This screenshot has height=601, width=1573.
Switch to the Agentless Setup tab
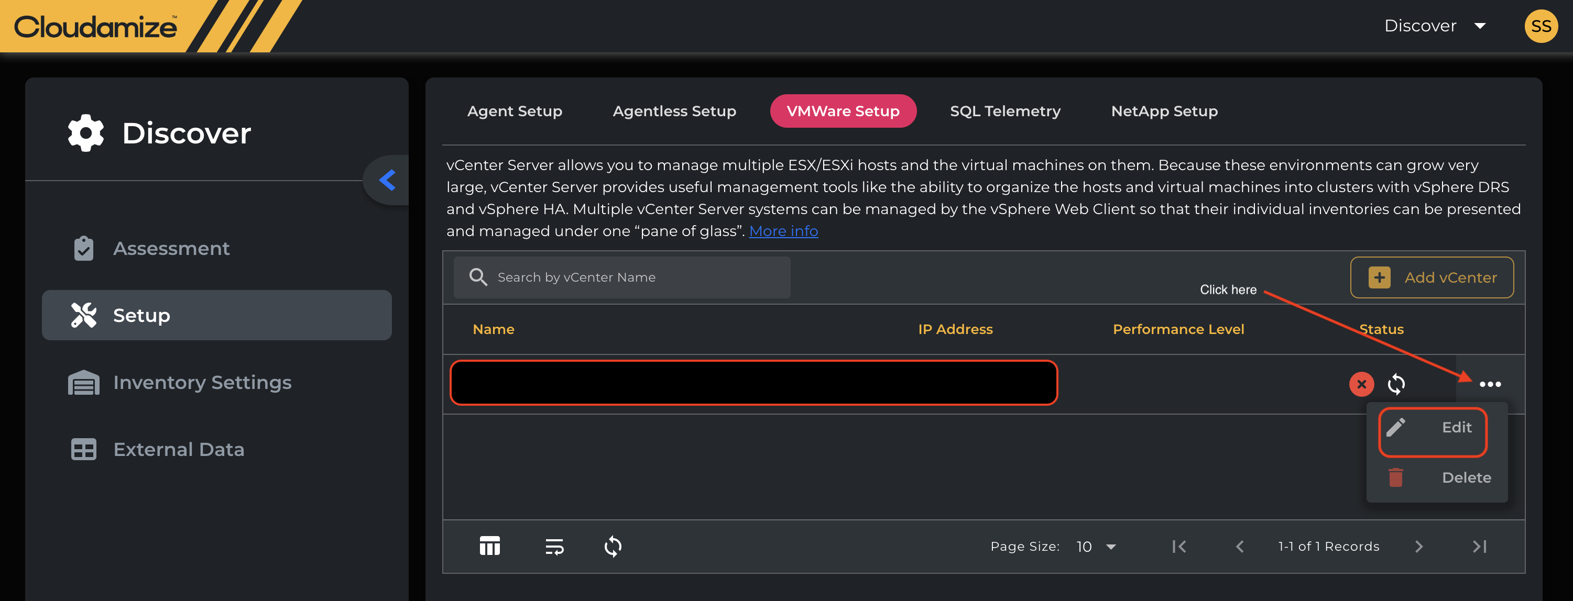pyautogui.click(x=674, y=111)
